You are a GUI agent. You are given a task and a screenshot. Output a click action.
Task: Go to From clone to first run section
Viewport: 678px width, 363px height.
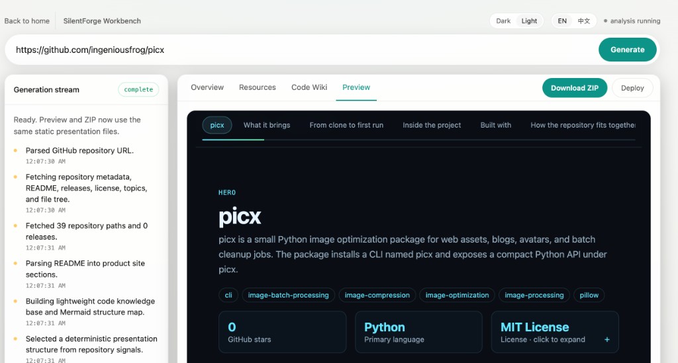346,125
